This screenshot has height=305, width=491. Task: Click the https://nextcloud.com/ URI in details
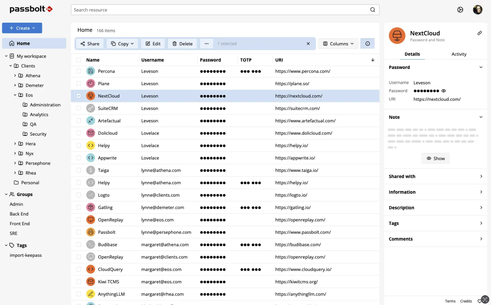[x=437, y=99]
